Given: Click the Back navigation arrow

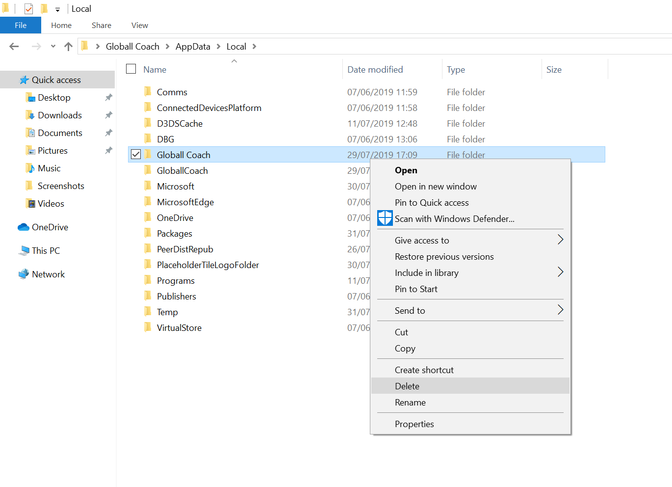Looking at the screenshot, I should 14,47.
